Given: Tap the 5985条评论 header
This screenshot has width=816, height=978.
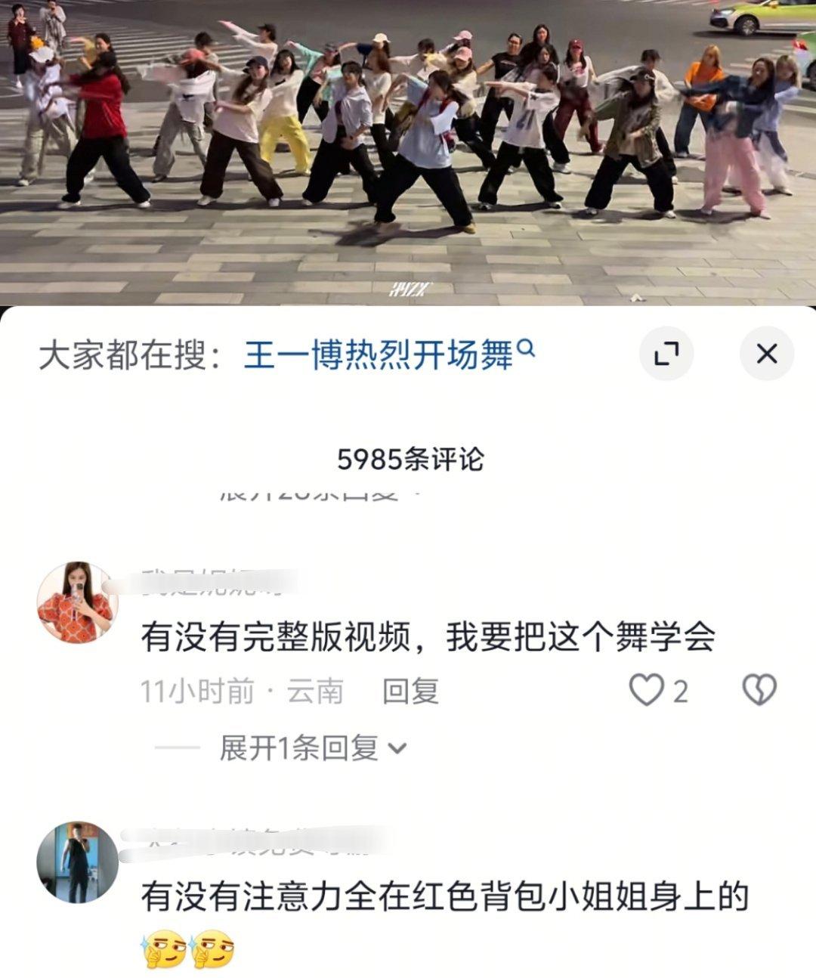Looking at the screenshot, I should [x=410, y=459].
